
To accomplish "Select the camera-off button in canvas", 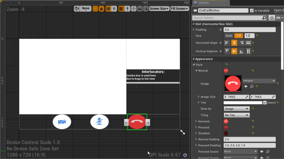I will tap(62, 122).
